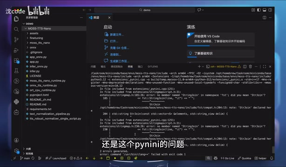Viewport: 286px width, 167px height.
Task: Open the Source Control view
Action: (x=16, y=39)
